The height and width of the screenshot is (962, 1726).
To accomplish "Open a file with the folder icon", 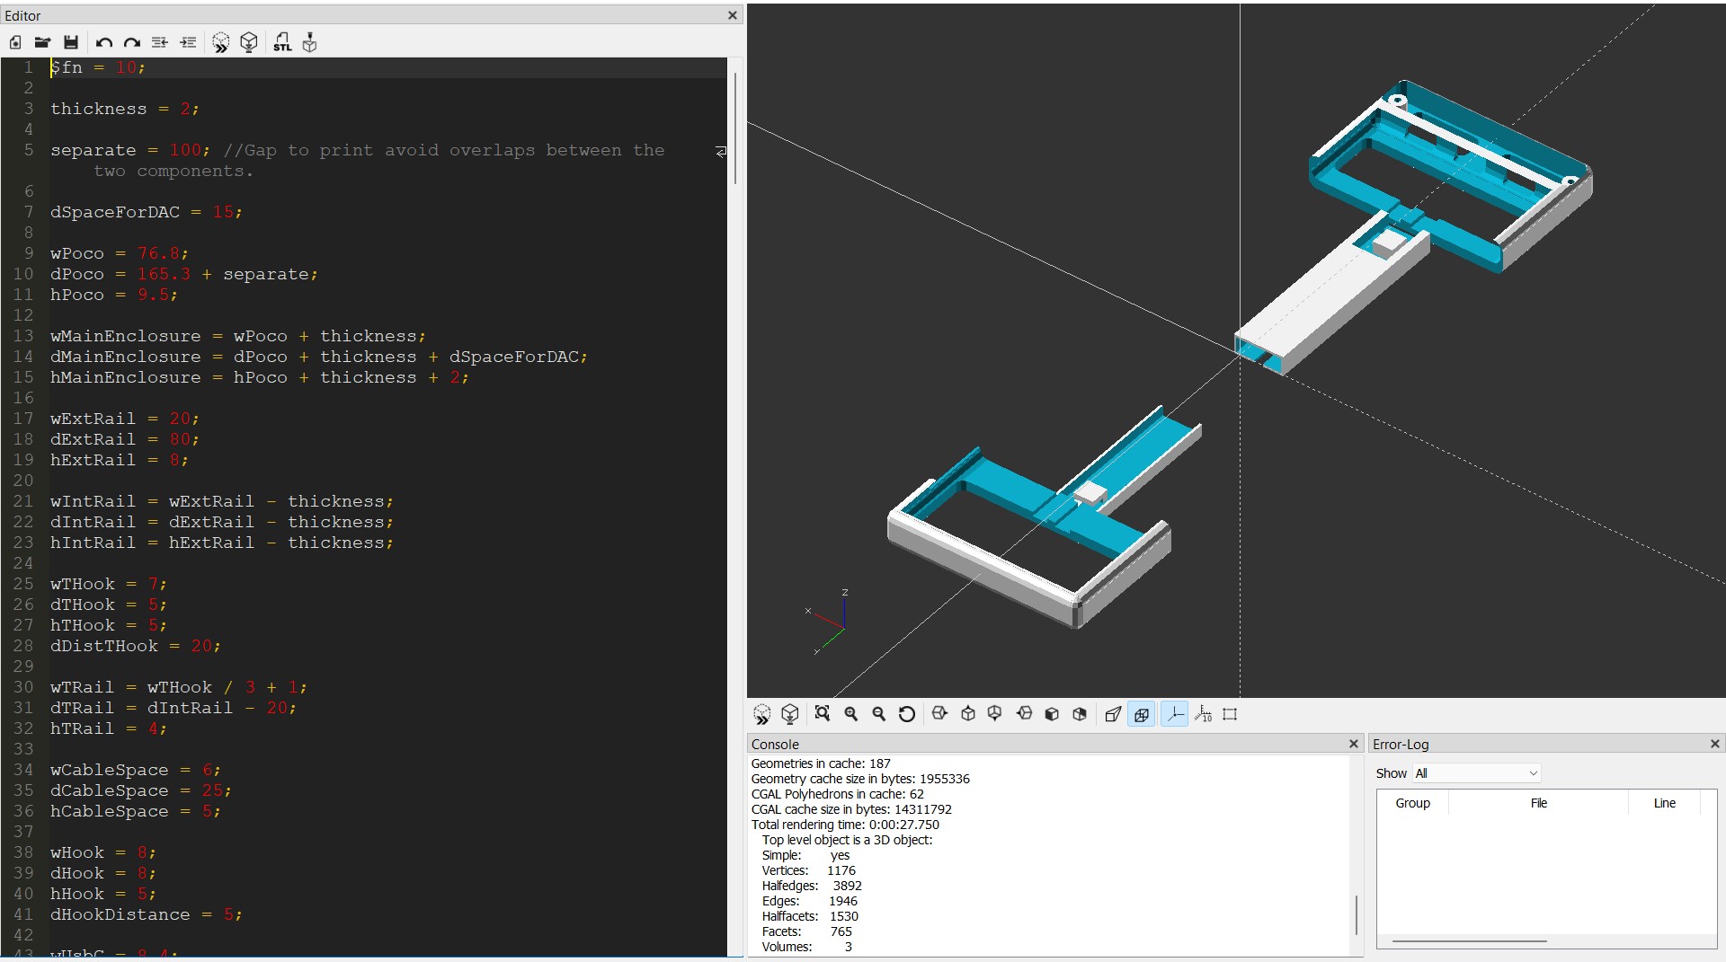I will point(42,42).
